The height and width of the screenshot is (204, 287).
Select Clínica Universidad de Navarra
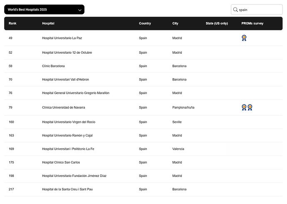[64, 107]
